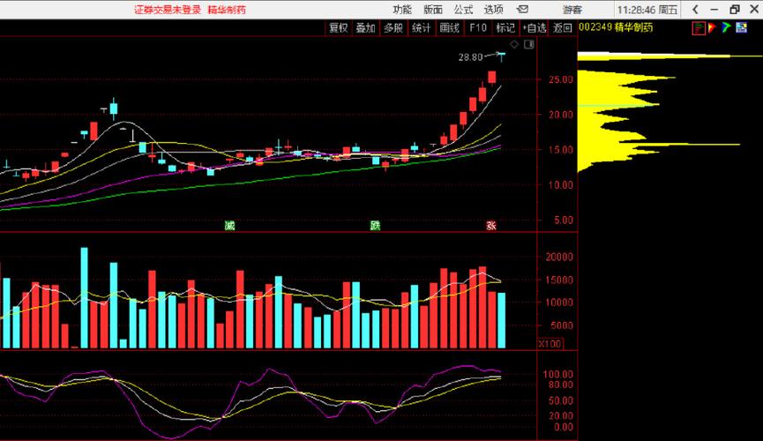
Task: Add the stock with +自选
Action: pyautogui.click(x=535, y=27)
